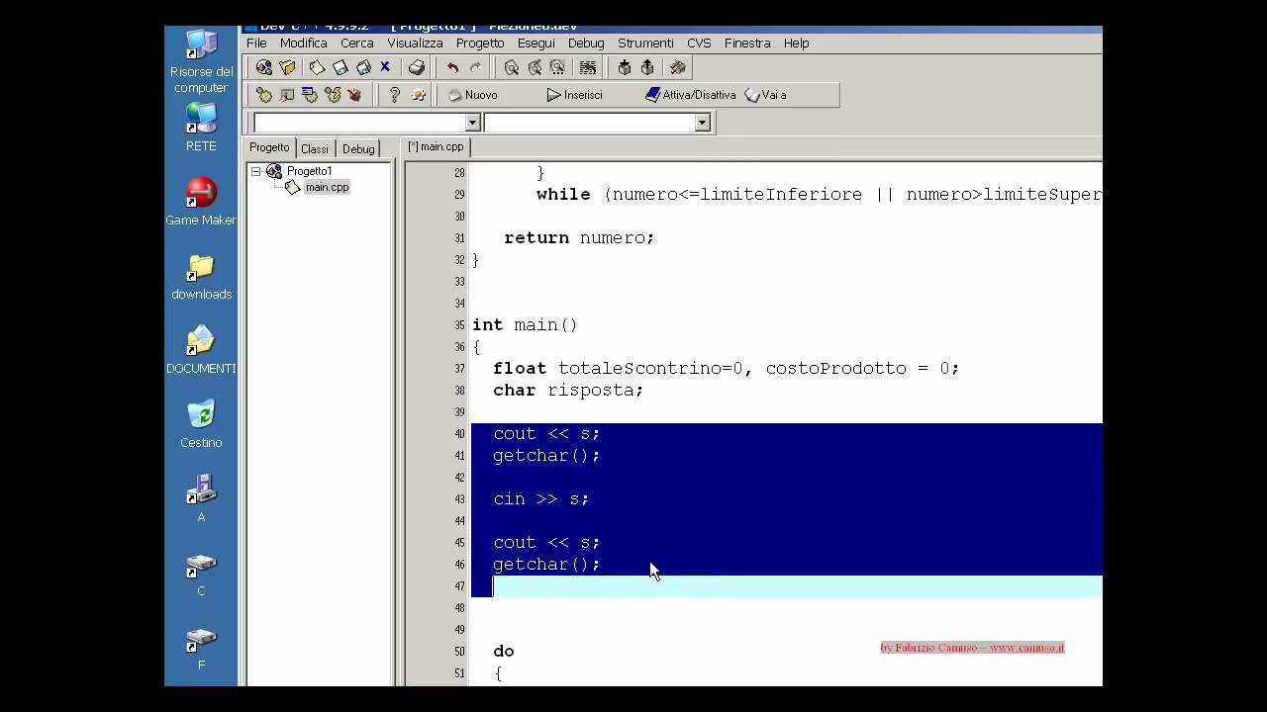The image size is (1267, 712).
Task: Click the Find magnifier icon
Action: click(511, 67)
